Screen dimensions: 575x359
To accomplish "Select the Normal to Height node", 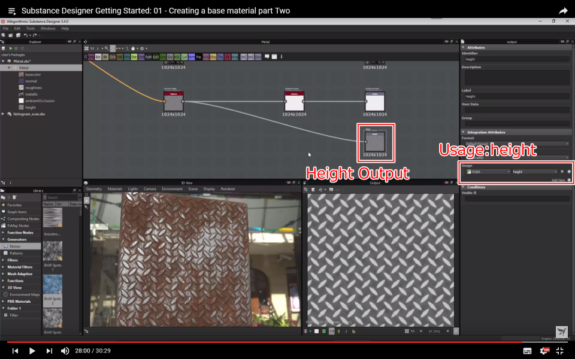I will [174, 101].
